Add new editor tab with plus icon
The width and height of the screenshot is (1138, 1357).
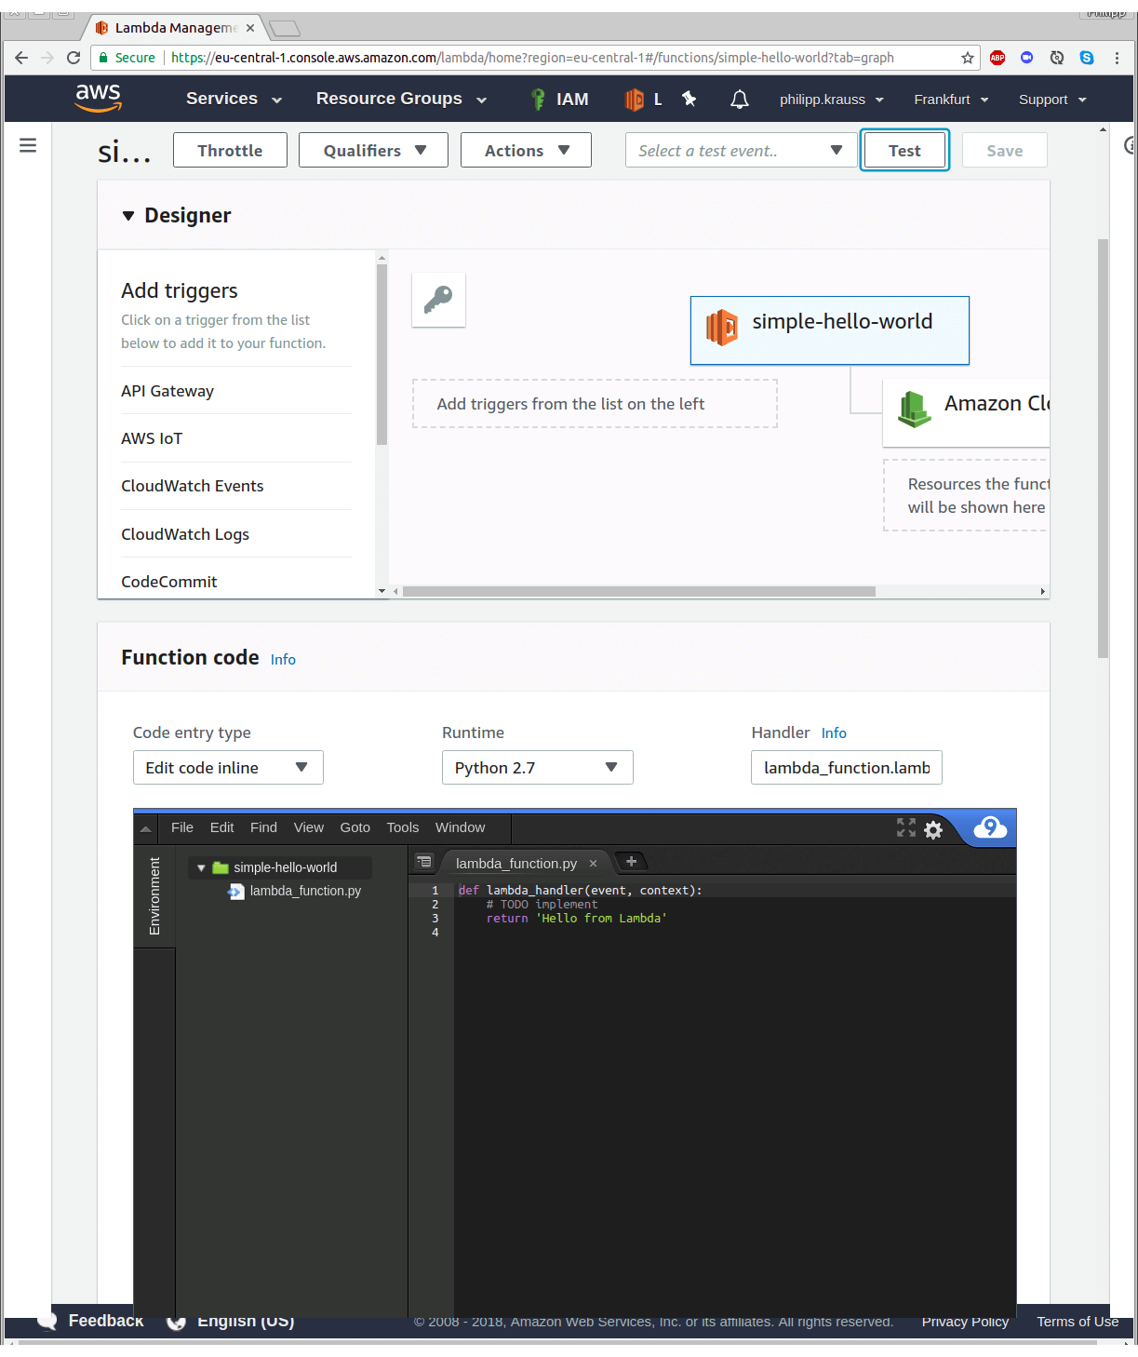pyautogui.click(x=631, y=862)
